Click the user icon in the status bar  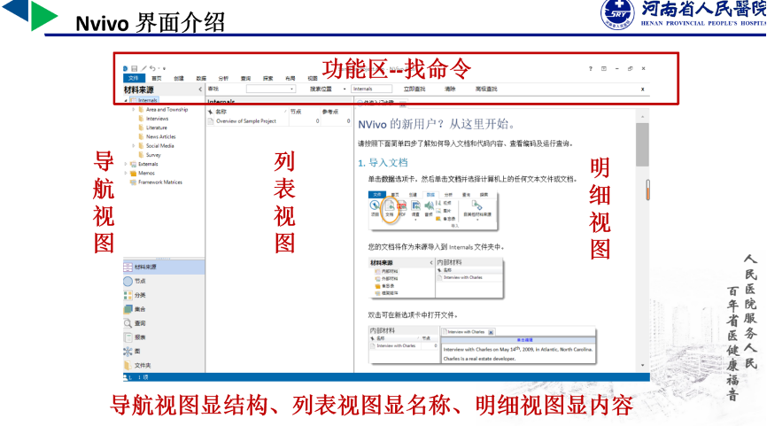click(x=126, y=377)
